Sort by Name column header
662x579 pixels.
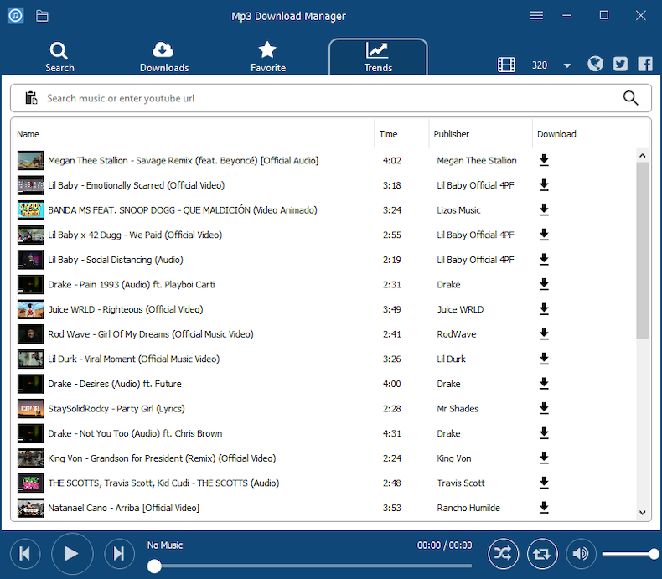28,134
